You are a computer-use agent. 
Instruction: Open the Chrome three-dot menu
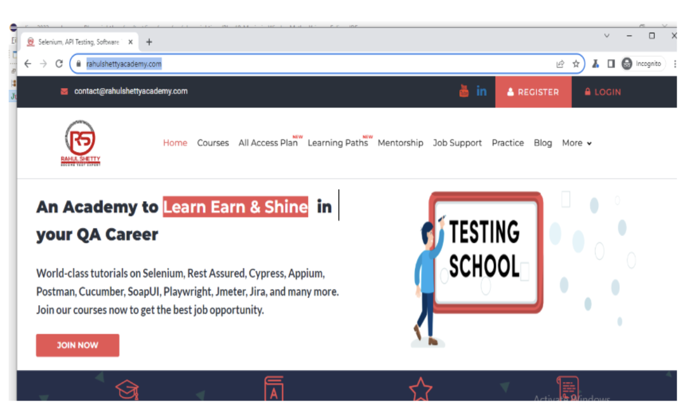(675, 64)
